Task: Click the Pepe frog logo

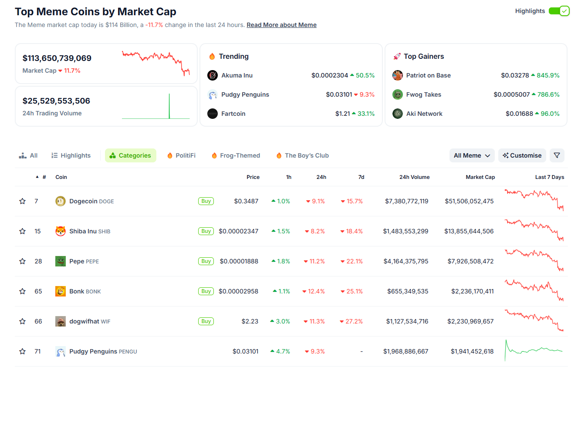Action: pos(61,261)
